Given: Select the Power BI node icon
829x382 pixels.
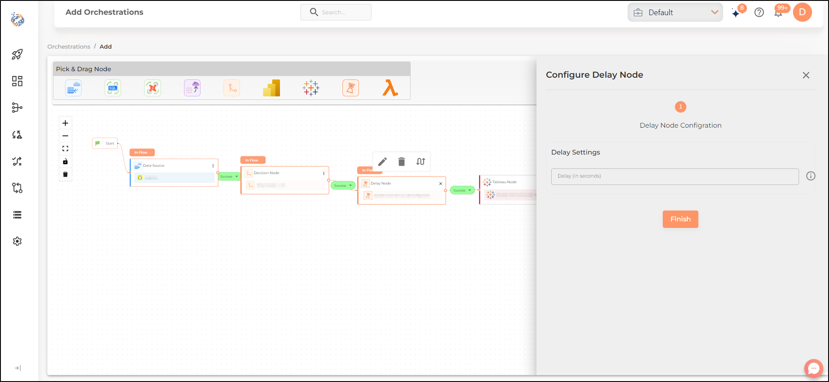Looking at the screenshot, I should 271,88.
